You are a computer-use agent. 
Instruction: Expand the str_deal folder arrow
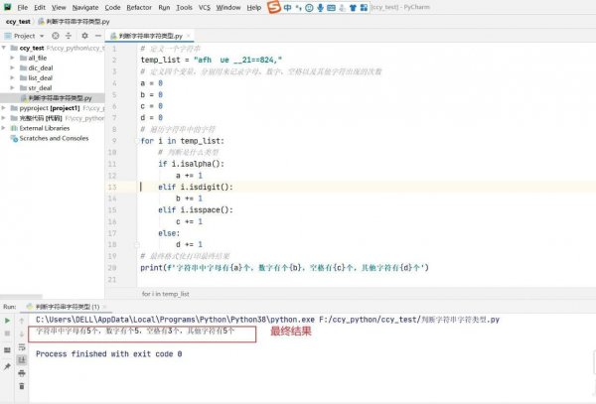coord(13,88)
